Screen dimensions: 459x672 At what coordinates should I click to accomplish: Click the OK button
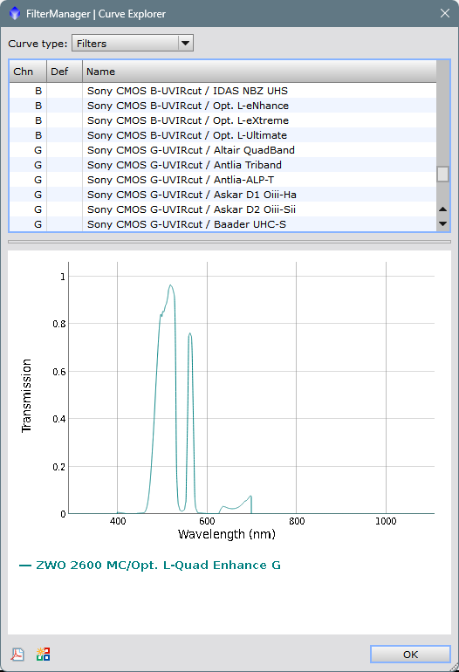click(x=410, y=655)
